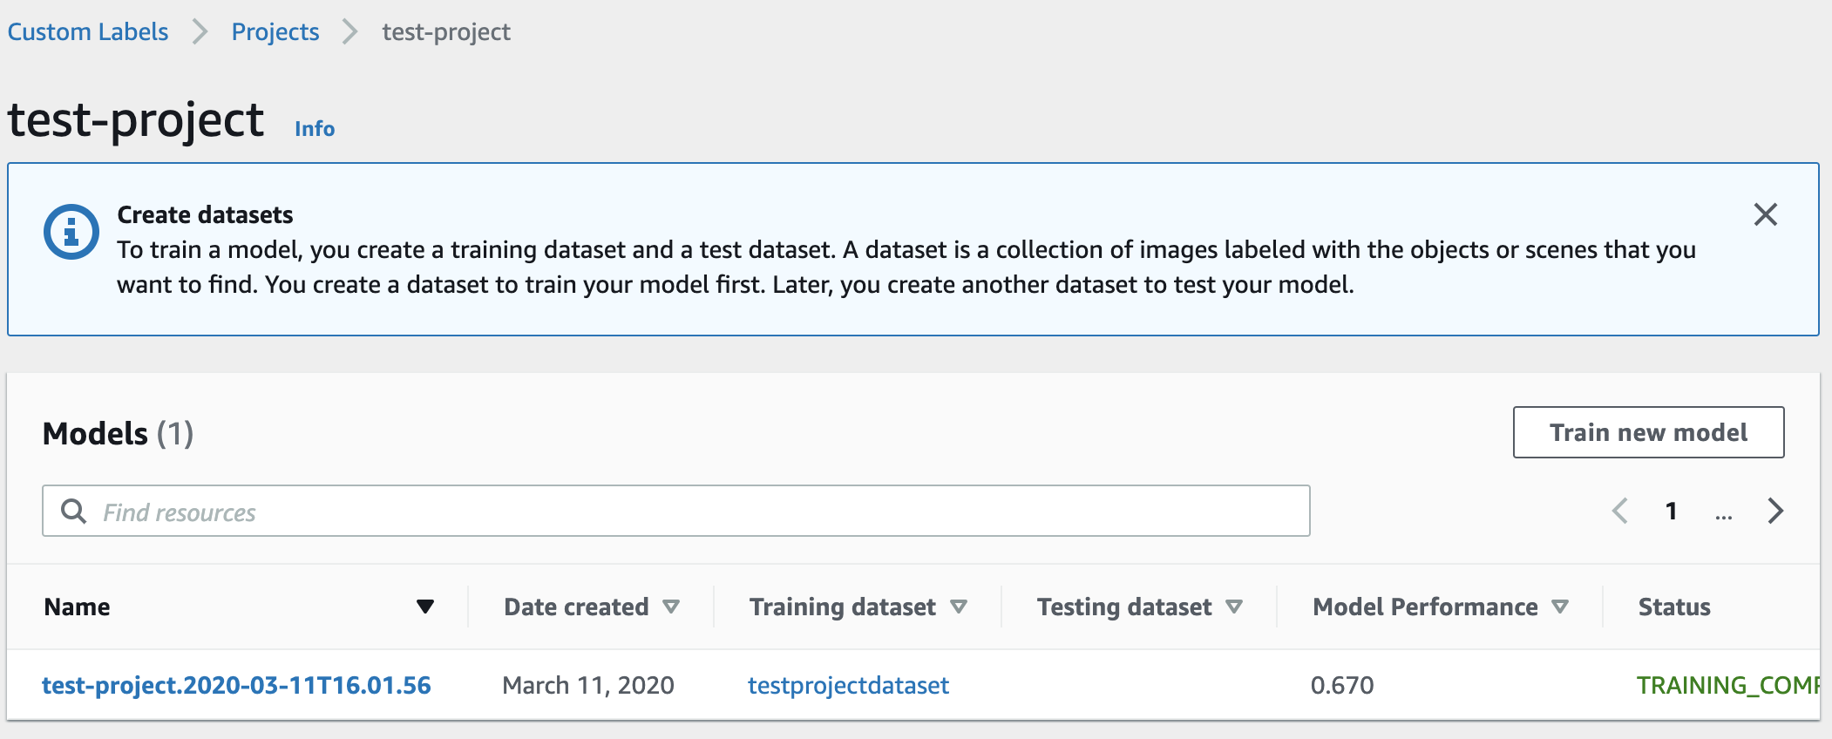Screen dimensions: 1832x739
Task: Sort by Model Performance arrow
Action: [x=1560, y=607]
